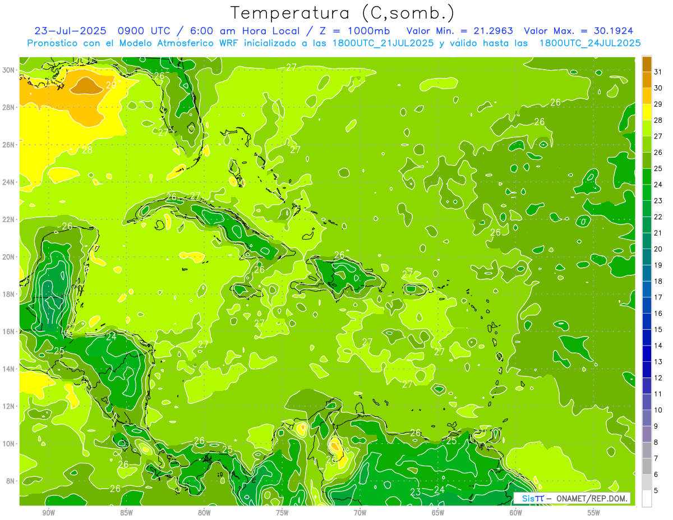Viewport: 673px width, 520px height.
Task: Click the dark blue swatch between 13 and 14
Action: [x=647, y=354]
